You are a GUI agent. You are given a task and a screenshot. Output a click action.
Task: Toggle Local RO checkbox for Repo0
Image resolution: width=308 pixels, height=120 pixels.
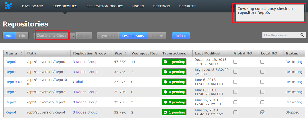tap(262, 62)
